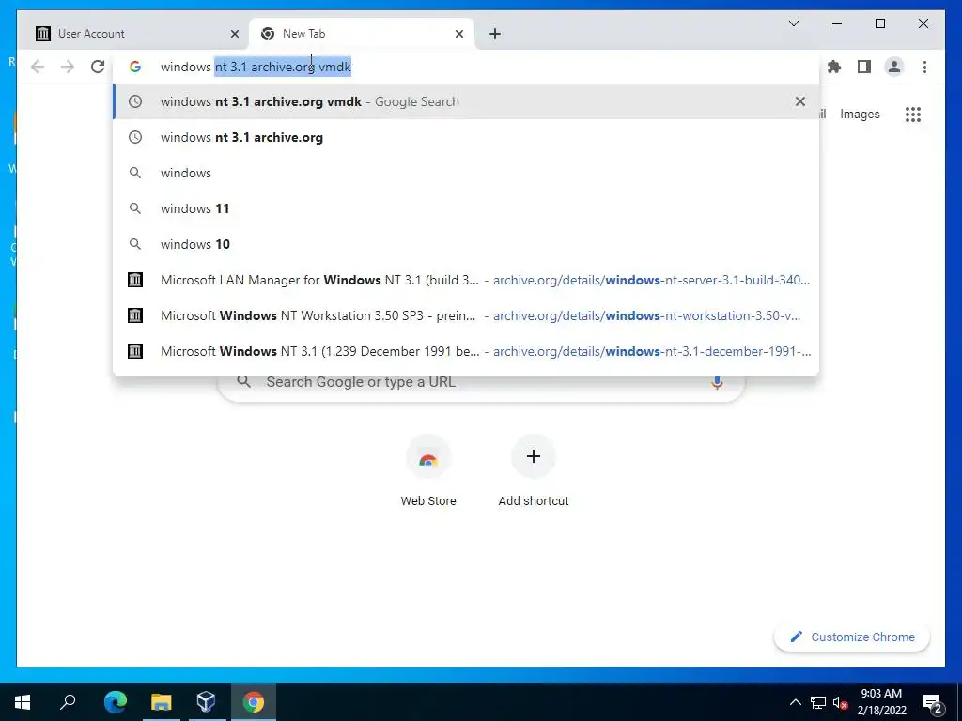
Task: Open the tab search chevron
Action: click(793, 23)
